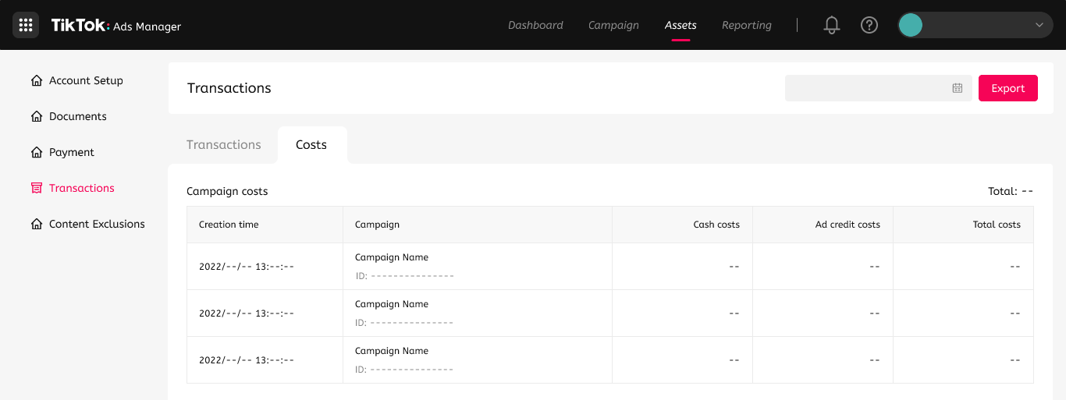Click the notifications bell icon
The height and width of the screenshot is (400, 1066).
click(x=832, y=25)
